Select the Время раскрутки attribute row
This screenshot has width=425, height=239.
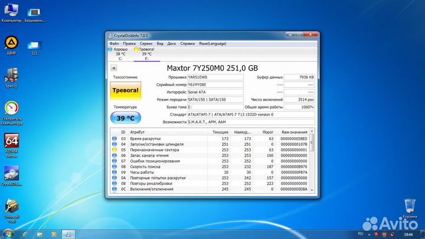pyautogui.click(x=210, y=139)
